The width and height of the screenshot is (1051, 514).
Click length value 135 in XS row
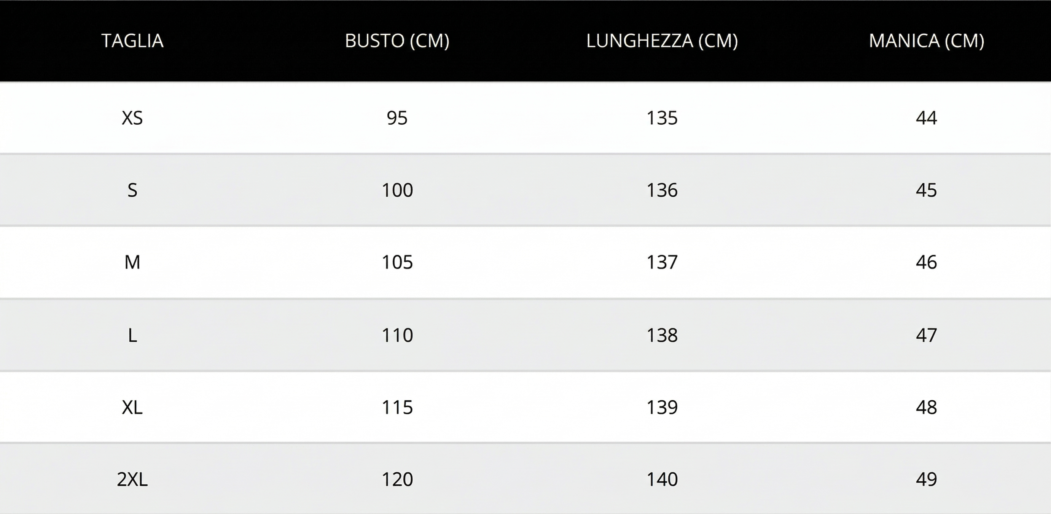[662, 118]
